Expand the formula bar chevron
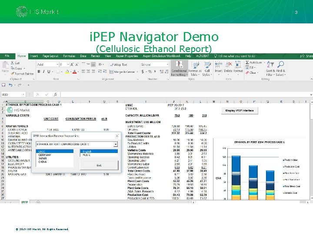Image resolution: width=313 pixels, height=234 pixels. click(311, 94)
